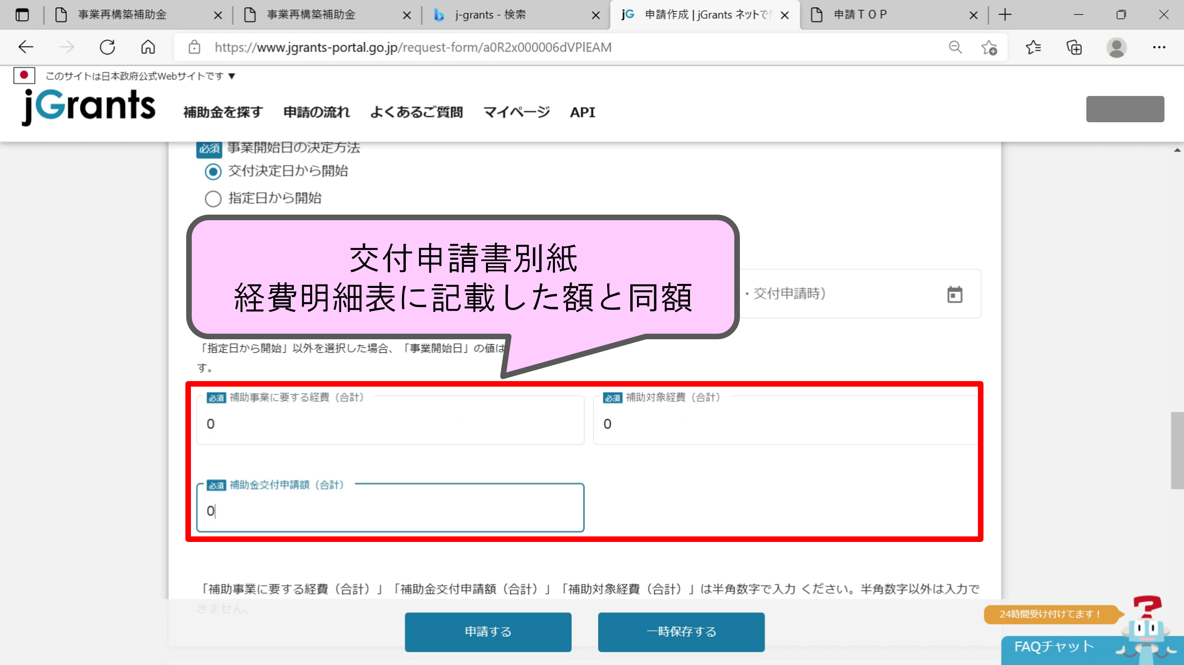The image size is (1184, 665).
Task: Open 補助金を探す menu
Action: coord(223,112)
